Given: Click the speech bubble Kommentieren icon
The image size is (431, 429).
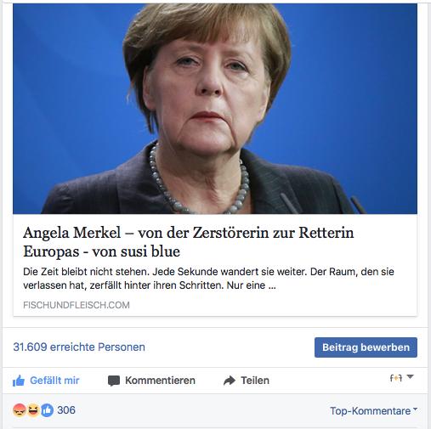Looking at the screenshot, I should tap(114, 381).
